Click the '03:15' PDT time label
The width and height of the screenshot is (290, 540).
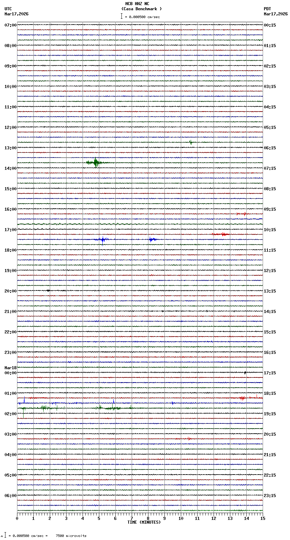click(x=270, y=87)
